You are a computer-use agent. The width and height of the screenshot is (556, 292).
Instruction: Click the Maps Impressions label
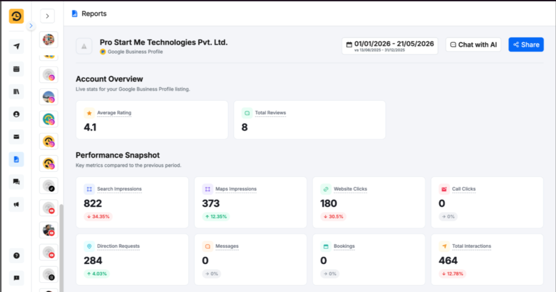coord(236,189)
